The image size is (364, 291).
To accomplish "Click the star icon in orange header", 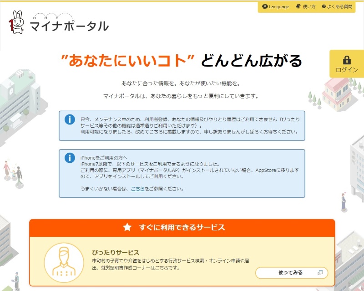I will (127, 227).
